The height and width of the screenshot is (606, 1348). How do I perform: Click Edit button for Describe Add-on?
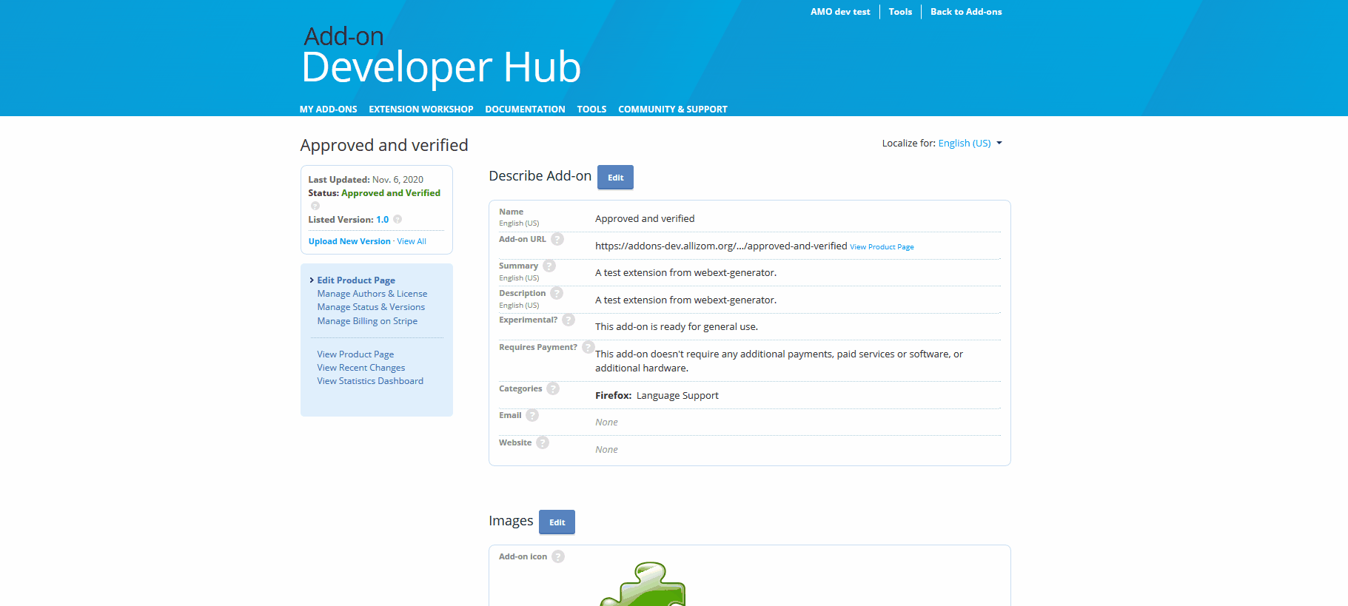tap(616, 178)
